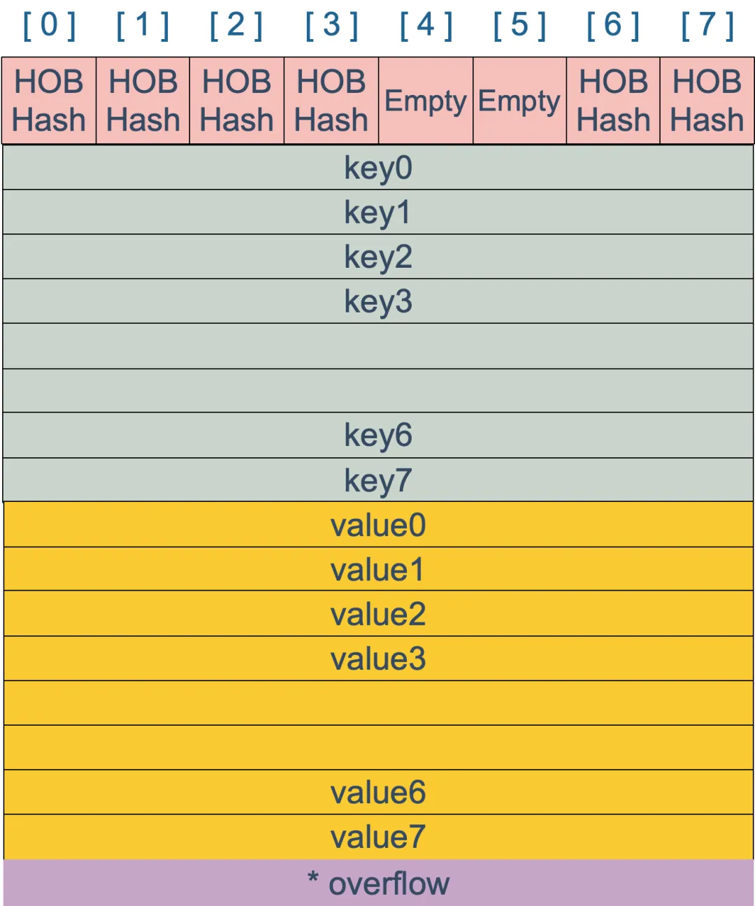The height and width of the screenshot is (906, 755).
Task: Click the value3 row
Action: [x=378, y=659]
